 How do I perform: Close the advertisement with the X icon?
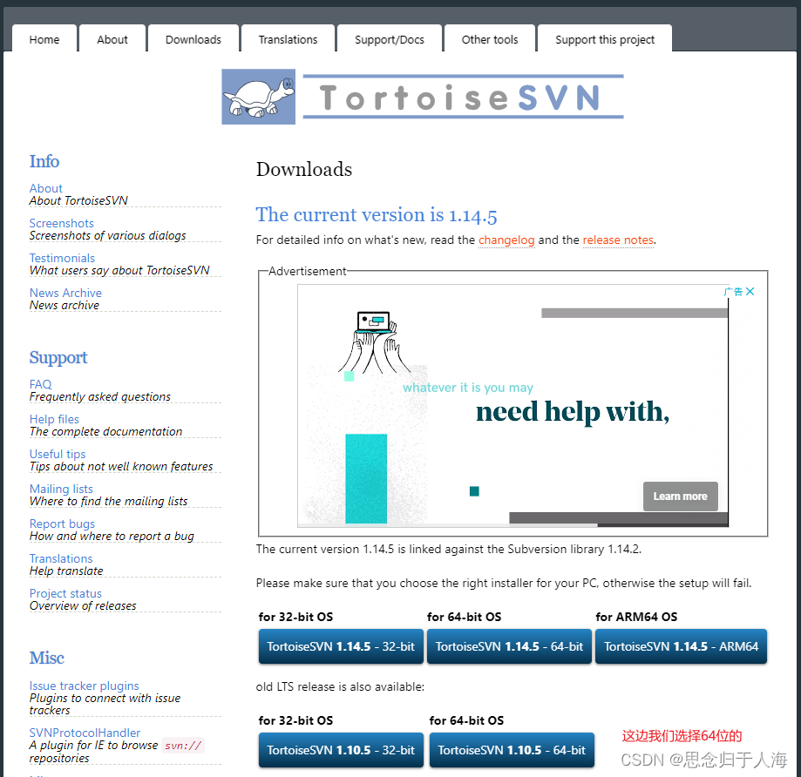[750, 291]
